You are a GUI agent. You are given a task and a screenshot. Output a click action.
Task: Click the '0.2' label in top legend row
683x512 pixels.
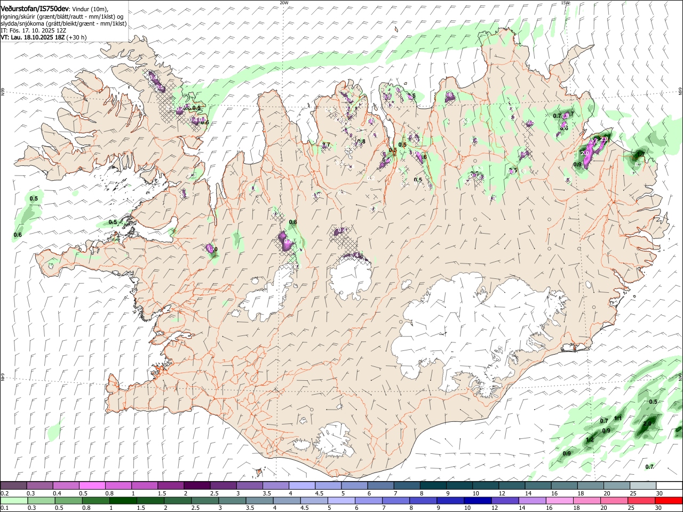pos(4,493)
